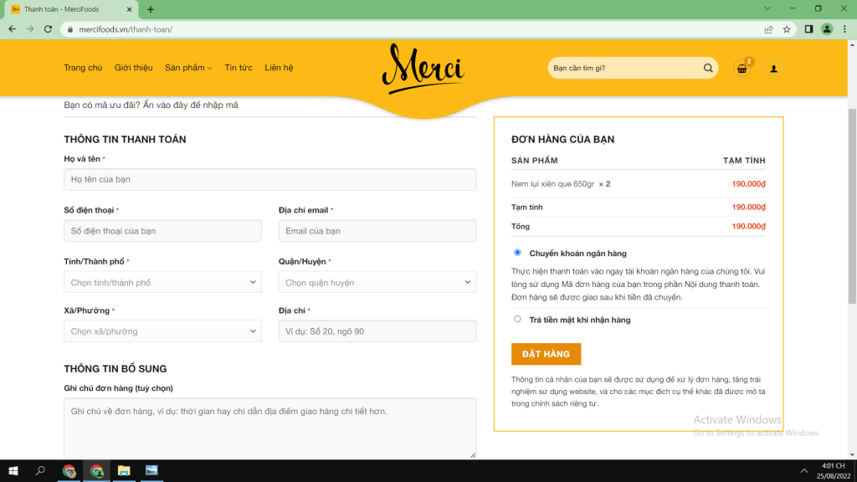Go to Giới thiệu page
Viewport: 857px width, 482px height.
(x=133, y=68)
